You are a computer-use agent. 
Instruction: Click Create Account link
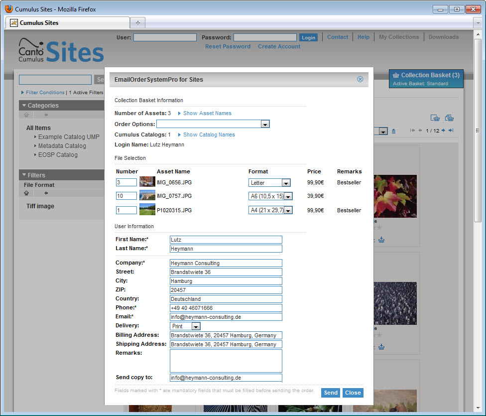click(x=279, y=46)
